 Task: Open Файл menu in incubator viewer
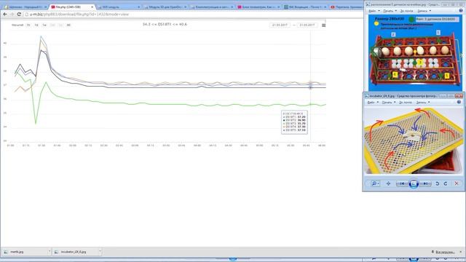373,102
